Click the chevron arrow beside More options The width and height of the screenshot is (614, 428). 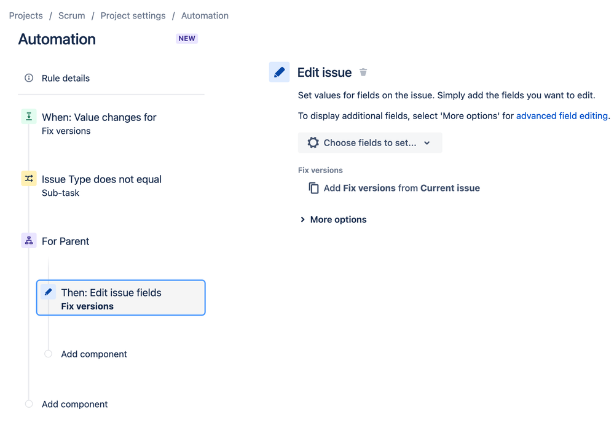pyautogui.click(x=302, y=219)
